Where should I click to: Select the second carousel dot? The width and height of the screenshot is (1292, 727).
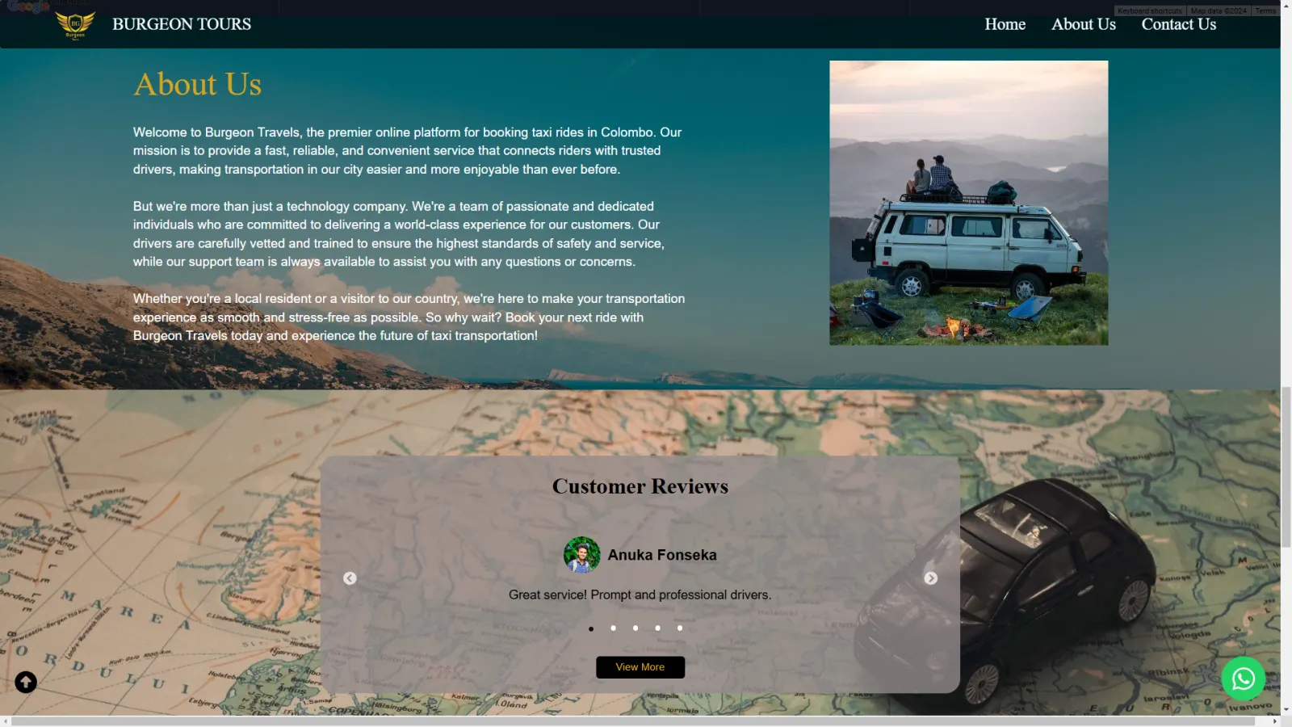pyautogui.click(x=613, y=628)
